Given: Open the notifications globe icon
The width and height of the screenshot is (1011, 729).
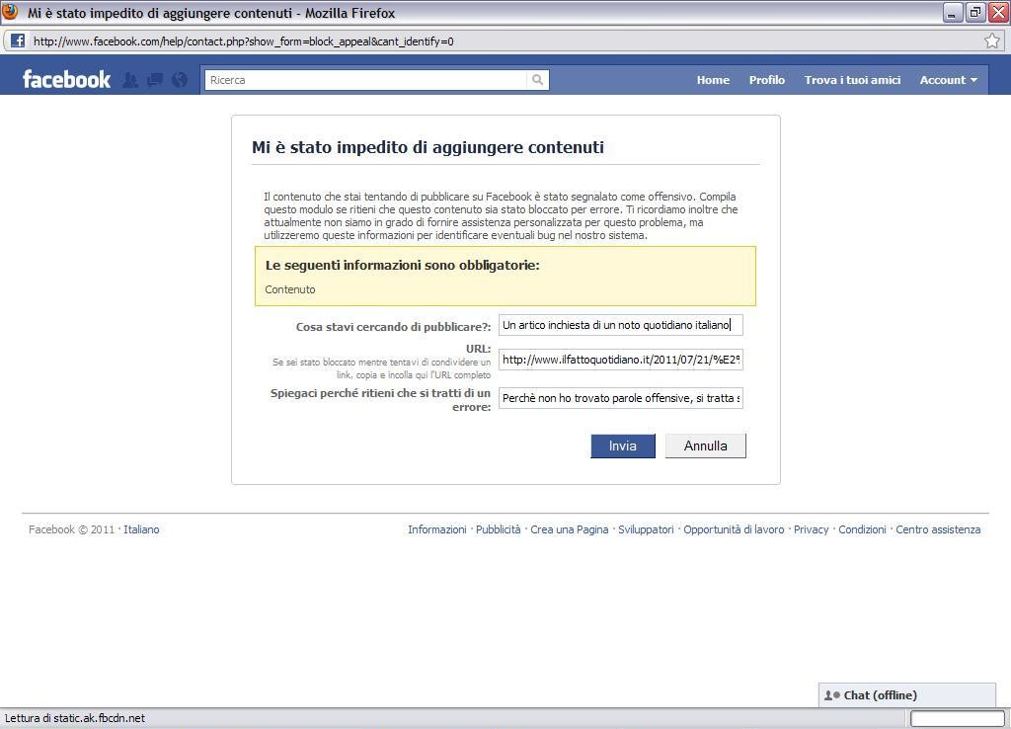Looking at the screenshot, I should click(180, 80).
